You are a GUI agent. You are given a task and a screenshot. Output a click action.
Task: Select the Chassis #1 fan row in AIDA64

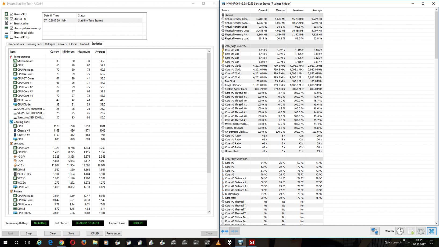58,130
